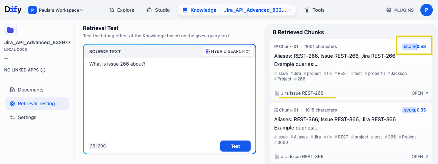438x164 pixels.
Task: Click the #Jackson tag
Action: tap(397, 74)
